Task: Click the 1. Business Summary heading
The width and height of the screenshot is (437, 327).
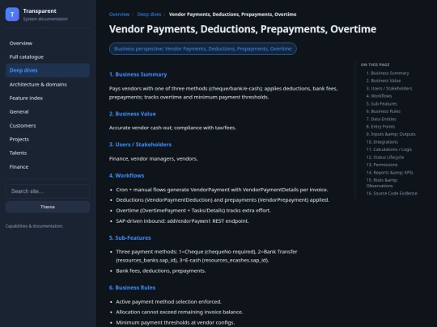Action: click(x=138, y=74)
